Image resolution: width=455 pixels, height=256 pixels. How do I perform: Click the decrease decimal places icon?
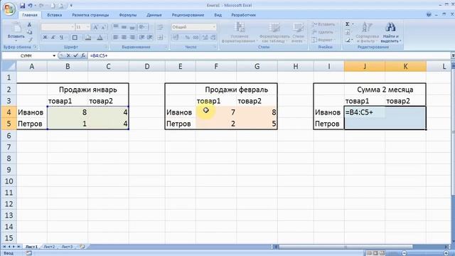[x=213, y=38]
